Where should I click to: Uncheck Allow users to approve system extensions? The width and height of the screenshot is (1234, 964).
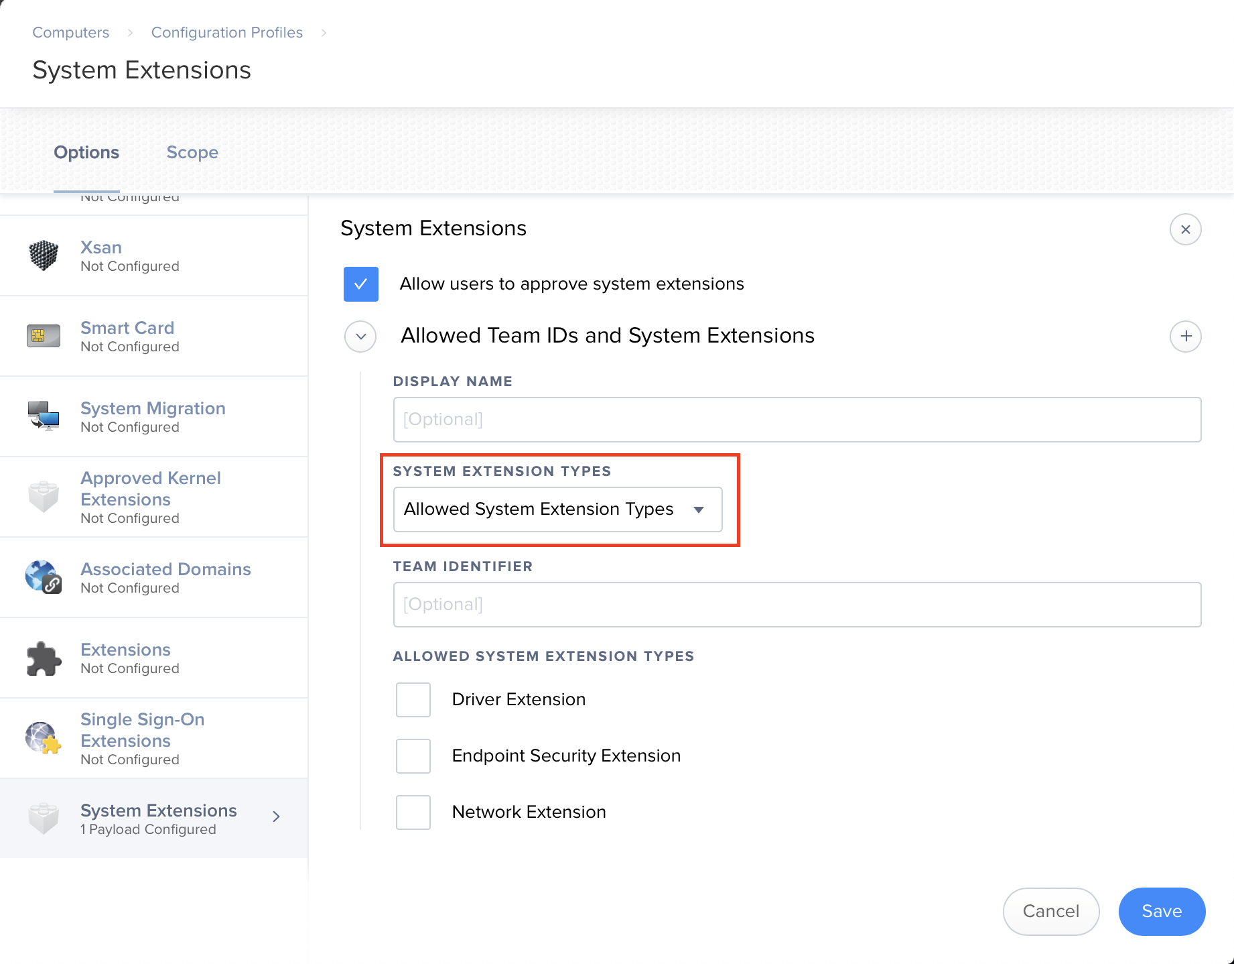pos(361,284)
